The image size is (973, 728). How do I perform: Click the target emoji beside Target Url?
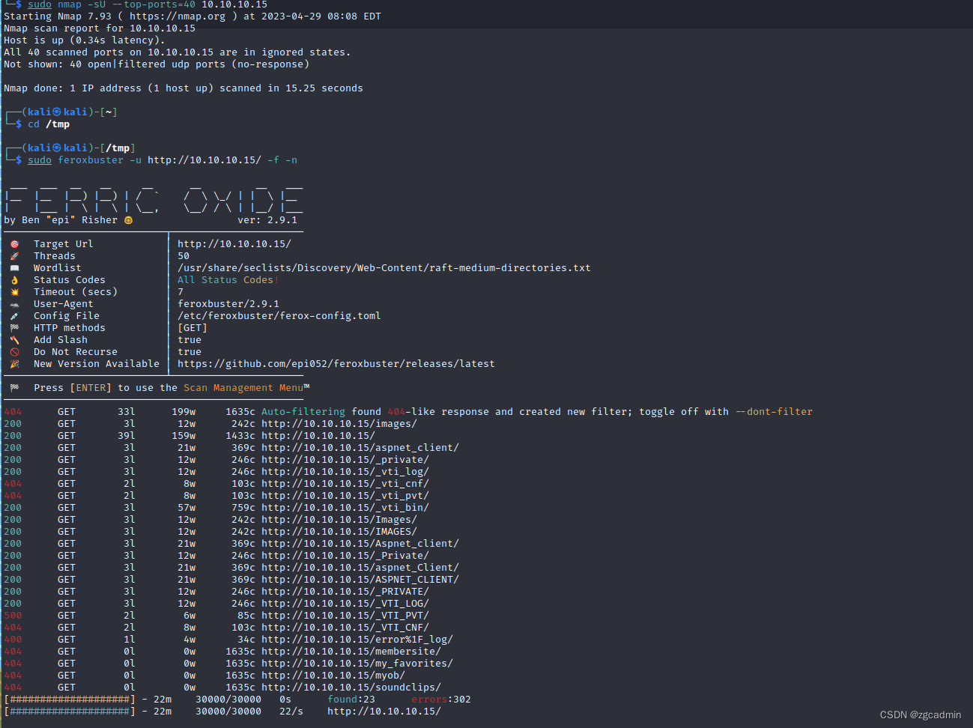pos(14,244)
